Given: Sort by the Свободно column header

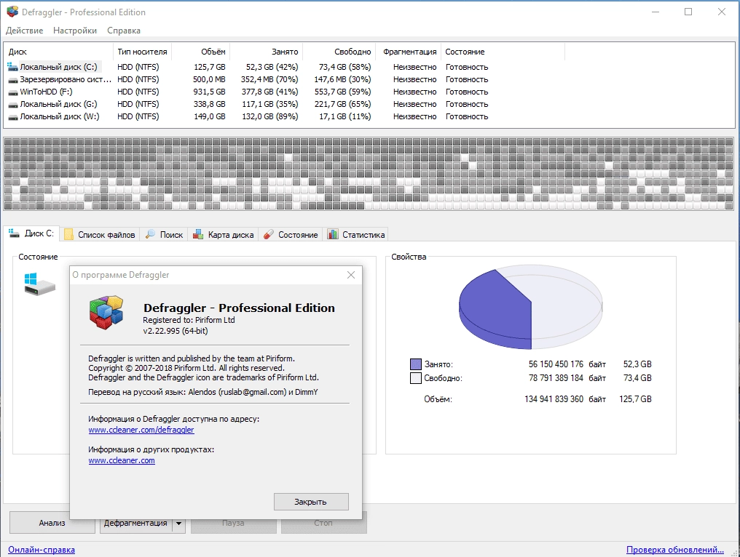Looking at the screenshot, I should [x=339, y=52].
